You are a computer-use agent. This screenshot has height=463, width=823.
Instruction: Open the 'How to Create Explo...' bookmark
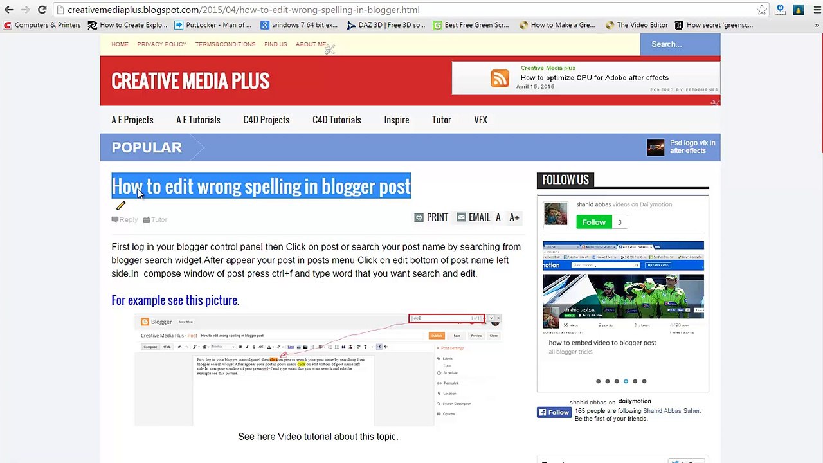click(127, 25)
